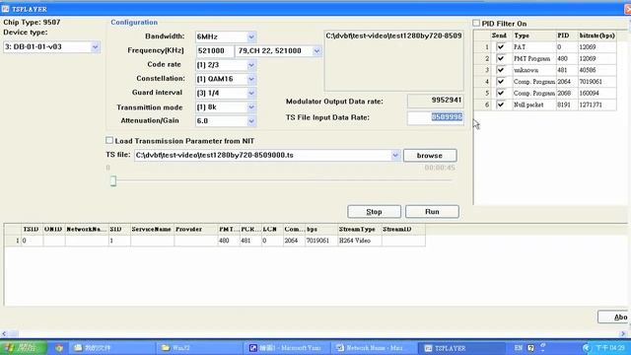The image size is (631, 355).
Task: Click the StreamType column header
Action: pos(359,229)
